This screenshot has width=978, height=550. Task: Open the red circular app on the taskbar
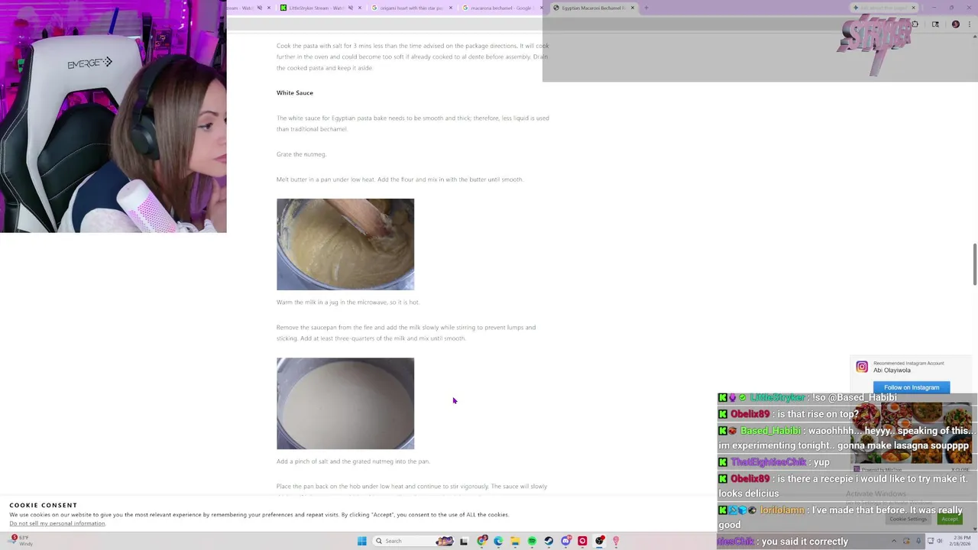[582, 541]
